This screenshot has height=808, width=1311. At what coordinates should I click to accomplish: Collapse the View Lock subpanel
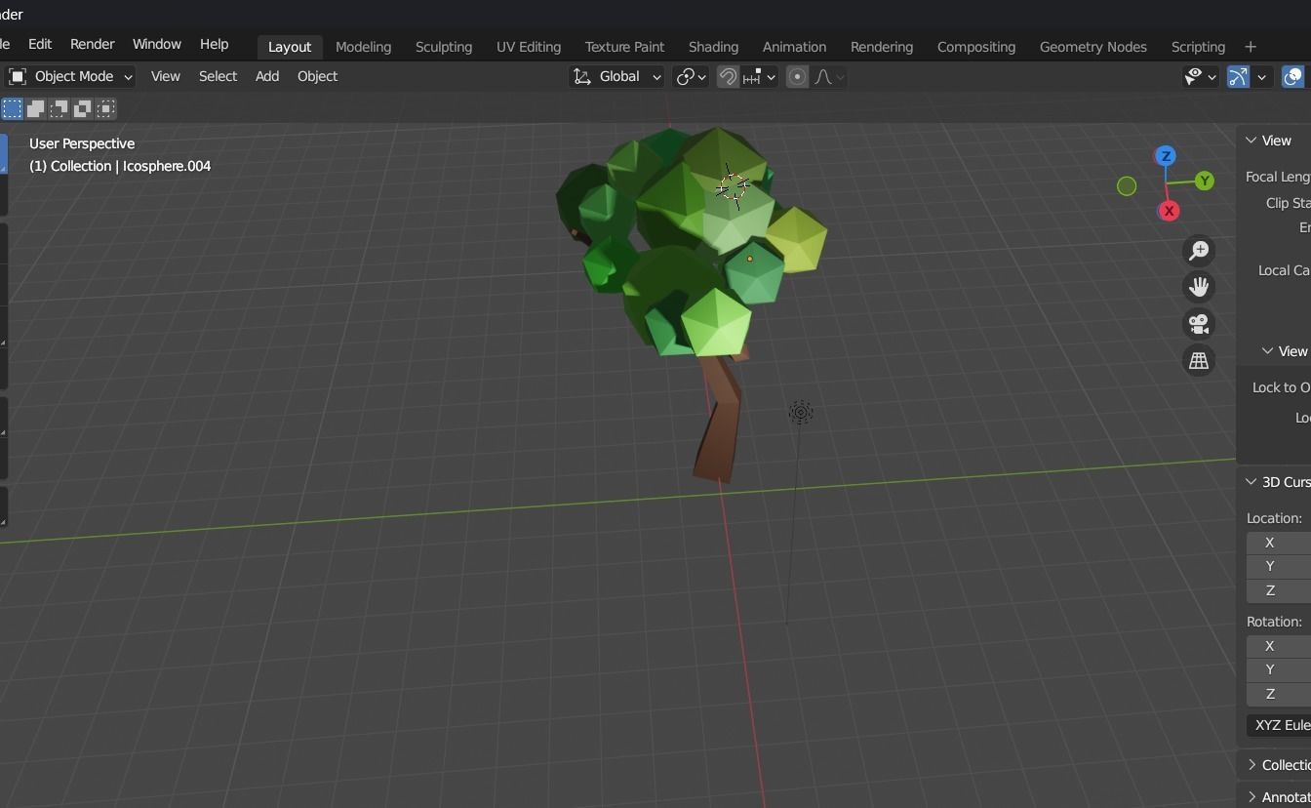1268,351
